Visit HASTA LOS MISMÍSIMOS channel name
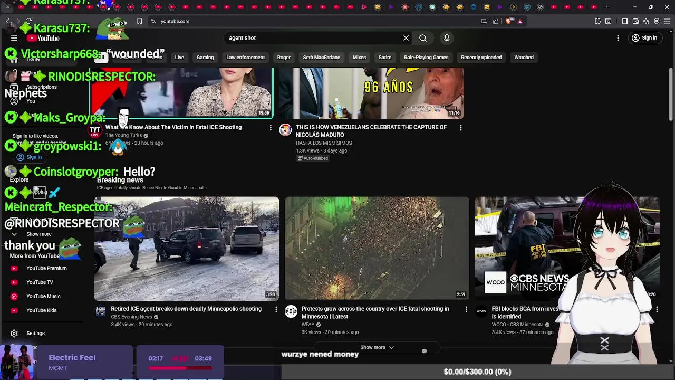The image size is (675, 380). tap(324, 143)
